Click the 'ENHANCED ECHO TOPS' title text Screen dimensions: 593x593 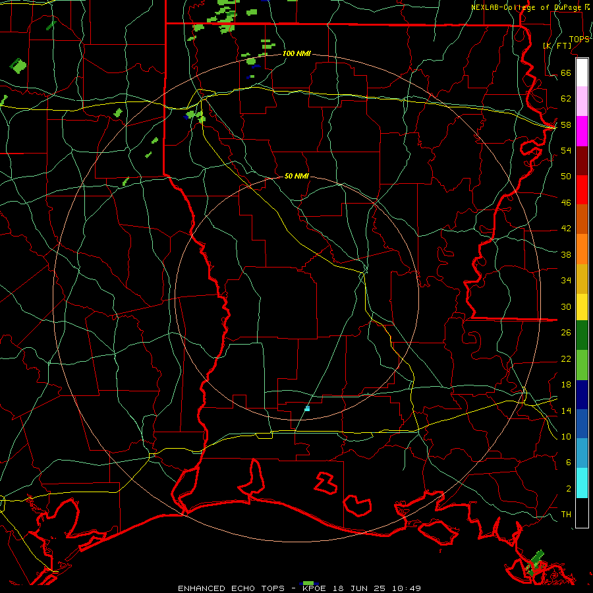[231, 588]
